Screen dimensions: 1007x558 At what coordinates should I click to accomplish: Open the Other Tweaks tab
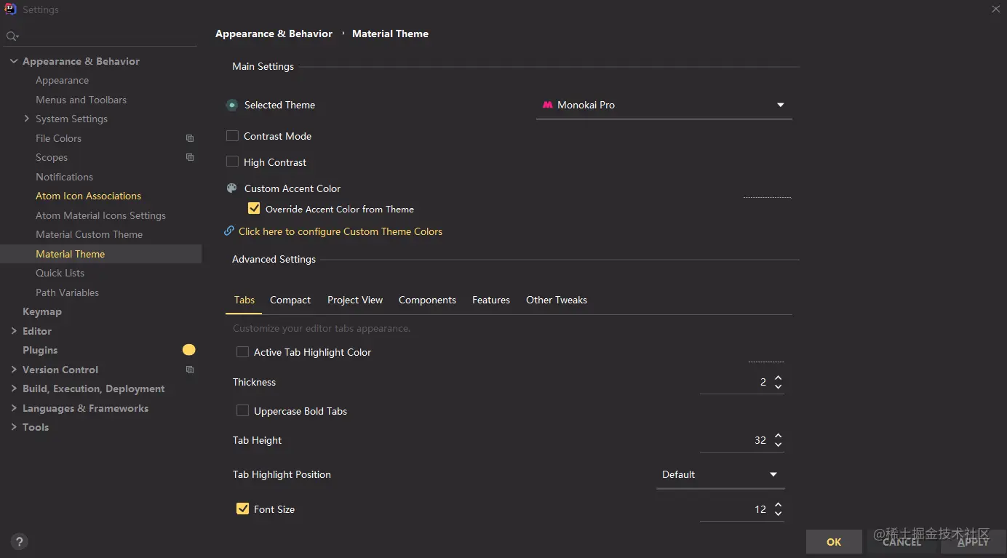pyautogui.click(x=556, y=300)
